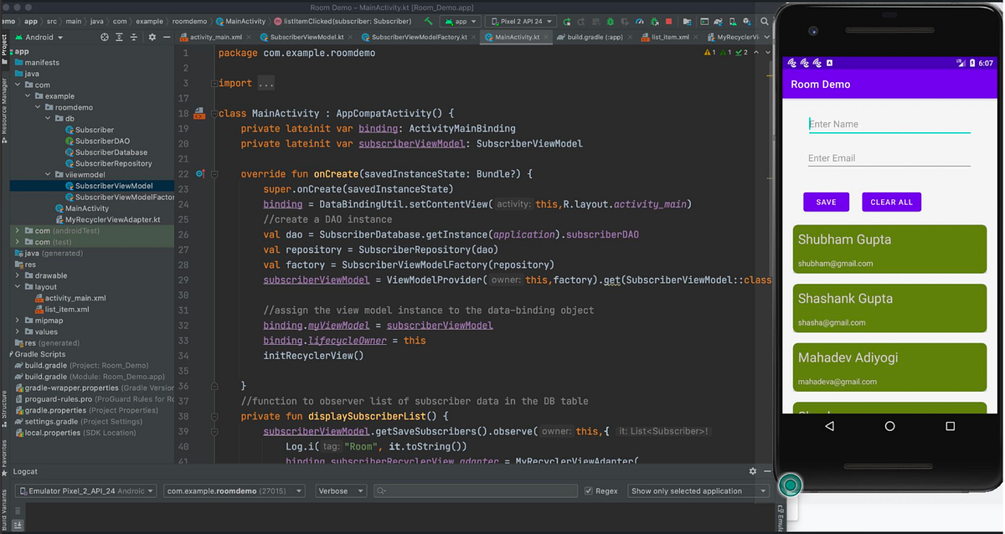Collapse all nodes using the Project panel icon
This screenshot has width=1005, height=534.
(x=133, y=38)
